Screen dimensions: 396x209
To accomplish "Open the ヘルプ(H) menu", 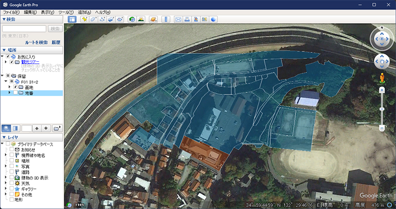I will [x=103, y=12].
